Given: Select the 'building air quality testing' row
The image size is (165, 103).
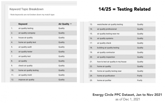Looking at the screenshot, I should pyautogui.click(x=122, y=48).
